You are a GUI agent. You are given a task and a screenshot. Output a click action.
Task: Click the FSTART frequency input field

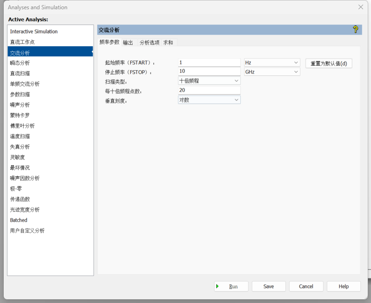click(209, 62)
